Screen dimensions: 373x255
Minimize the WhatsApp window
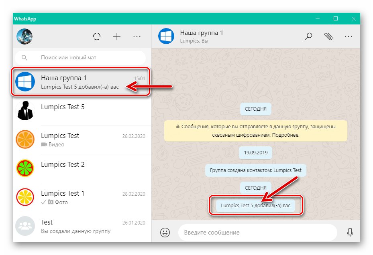318,18
